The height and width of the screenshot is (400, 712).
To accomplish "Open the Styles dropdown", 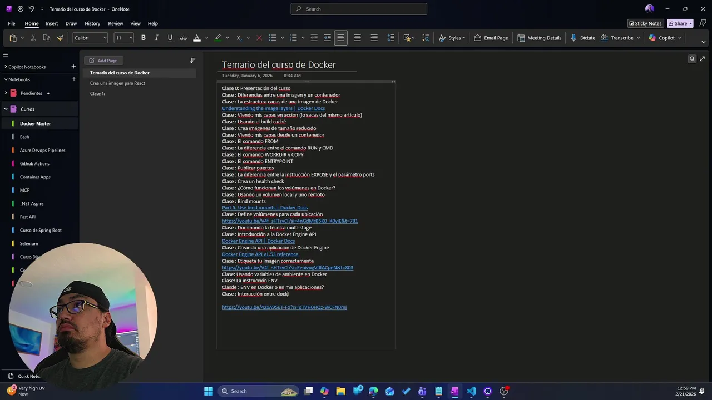I will (452, 38).
